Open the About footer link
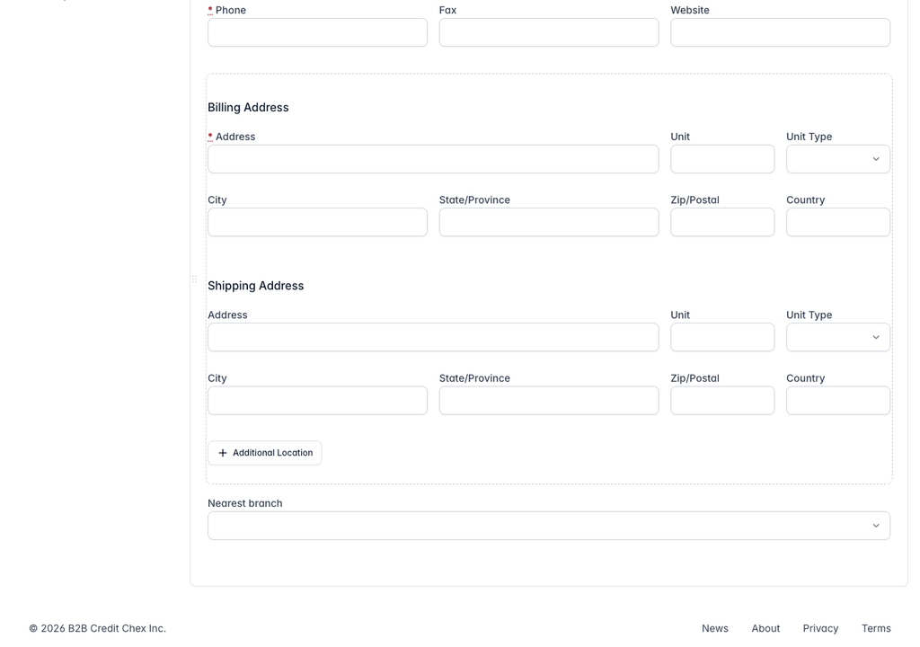Image resolution: width=920 pixels, height=647 pixels. point(765,628)
